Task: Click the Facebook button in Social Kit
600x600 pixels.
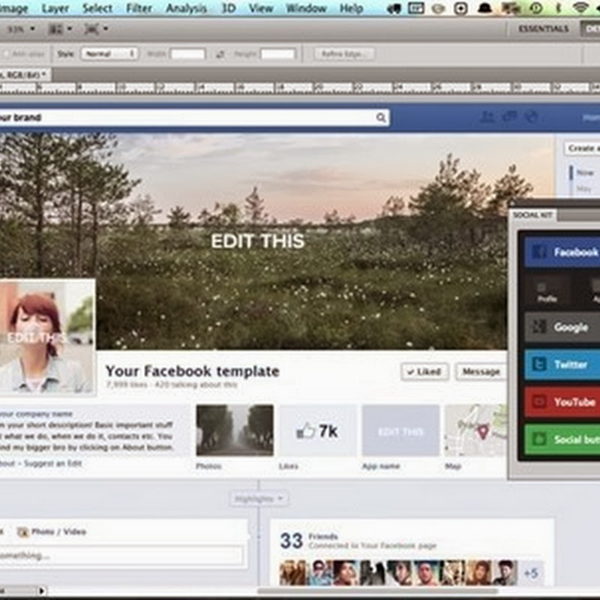Action: [x=562, y=252]
